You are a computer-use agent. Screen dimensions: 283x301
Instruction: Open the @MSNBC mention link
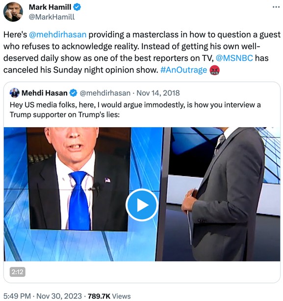click(x=234, y=58)
